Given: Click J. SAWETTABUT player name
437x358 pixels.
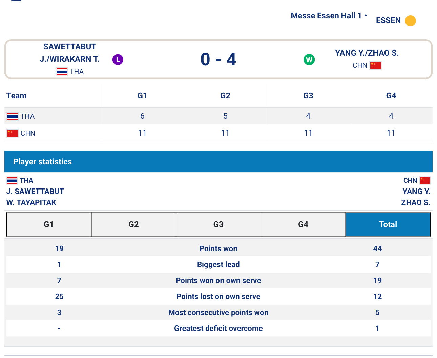Looking at the screenshot, I should point(35,191).
